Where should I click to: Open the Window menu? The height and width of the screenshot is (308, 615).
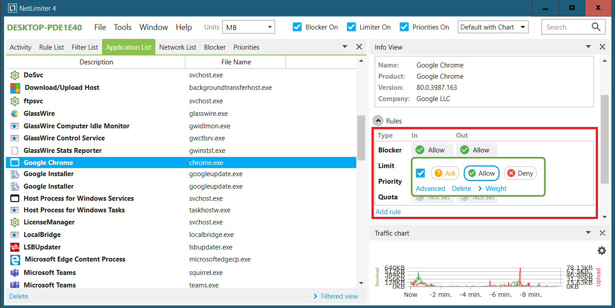pyautogui.click(x=154, y=27)
